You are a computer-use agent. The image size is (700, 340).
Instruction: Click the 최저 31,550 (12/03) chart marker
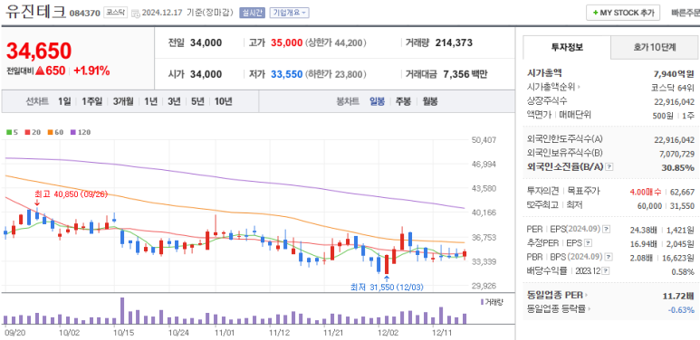[x=387, y=288]
